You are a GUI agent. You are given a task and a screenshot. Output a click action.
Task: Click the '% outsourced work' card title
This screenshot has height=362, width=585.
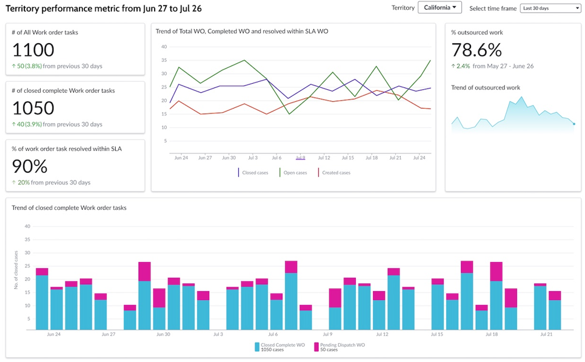point(477,33)
